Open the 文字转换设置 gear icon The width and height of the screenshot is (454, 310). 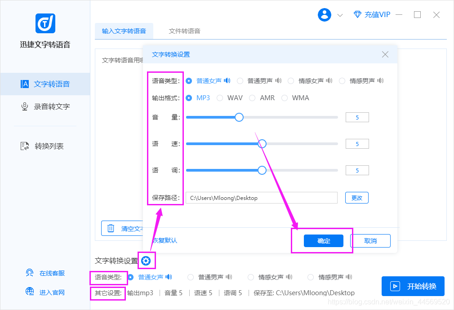point(146,261)
